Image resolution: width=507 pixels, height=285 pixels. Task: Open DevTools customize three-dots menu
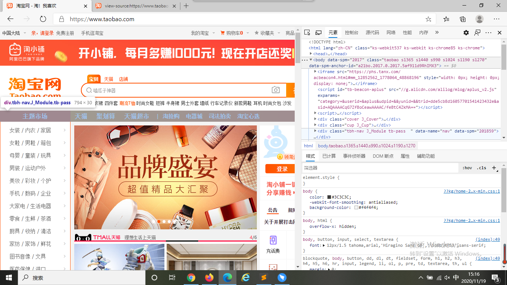(488, 33)
